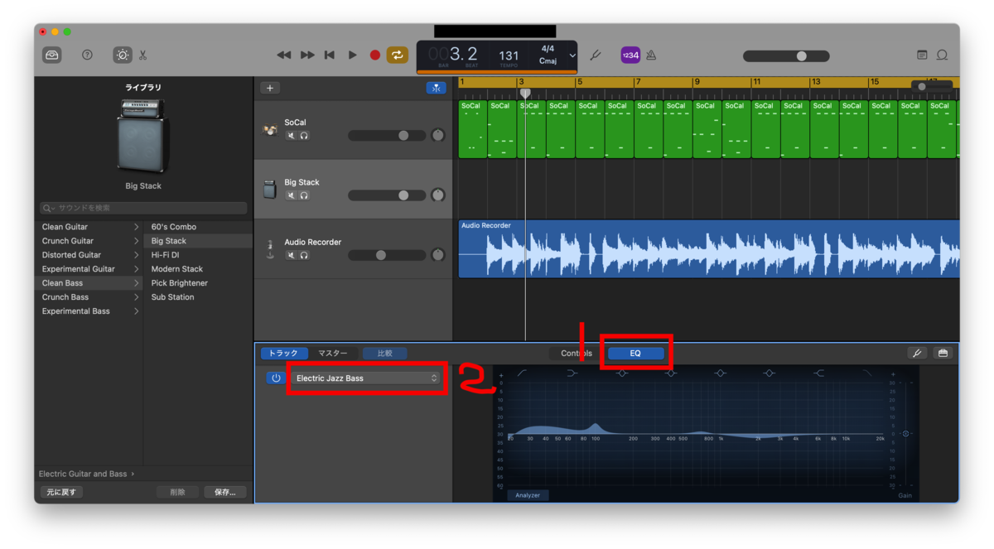Click the 元に戻す button
The height and width of the screenshot is (549, 994).
tap(61, 492)
